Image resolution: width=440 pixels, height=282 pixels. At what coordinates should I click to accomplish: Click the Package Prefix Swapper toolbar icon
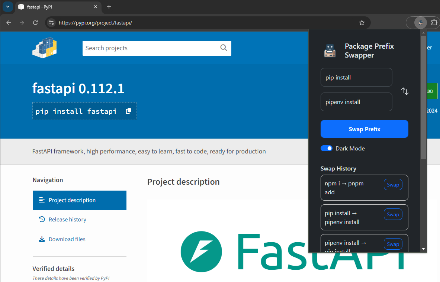click(x=420, y=23)
